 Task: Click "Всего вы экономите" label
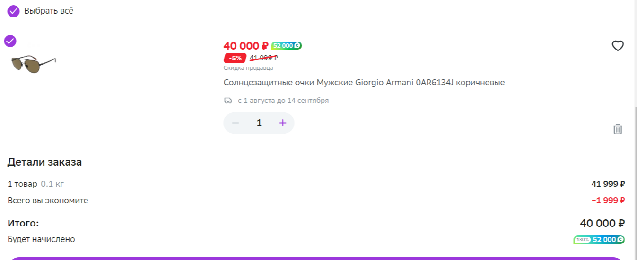pos(48,201)
